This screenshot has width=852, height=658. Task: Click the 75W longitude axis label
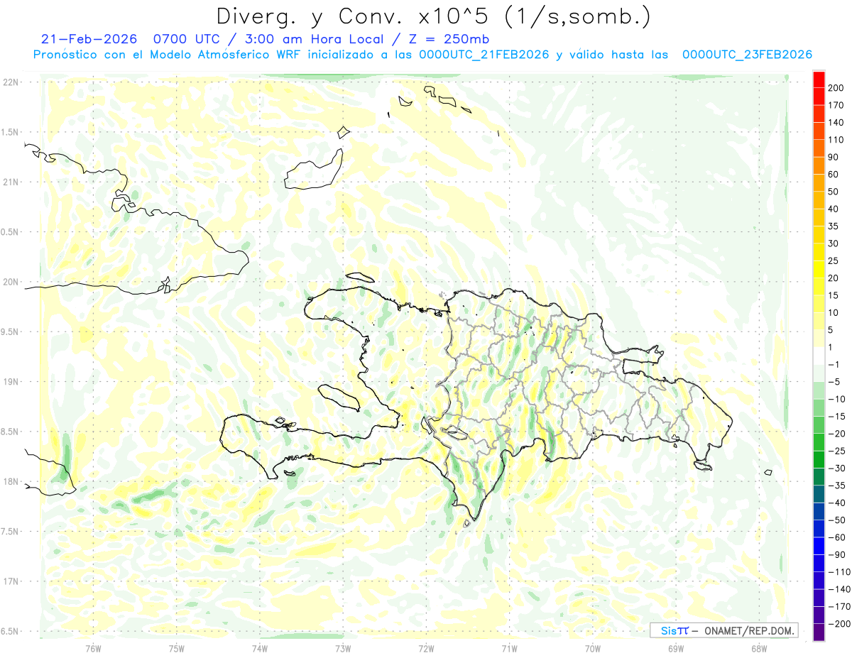pos(177,648)
